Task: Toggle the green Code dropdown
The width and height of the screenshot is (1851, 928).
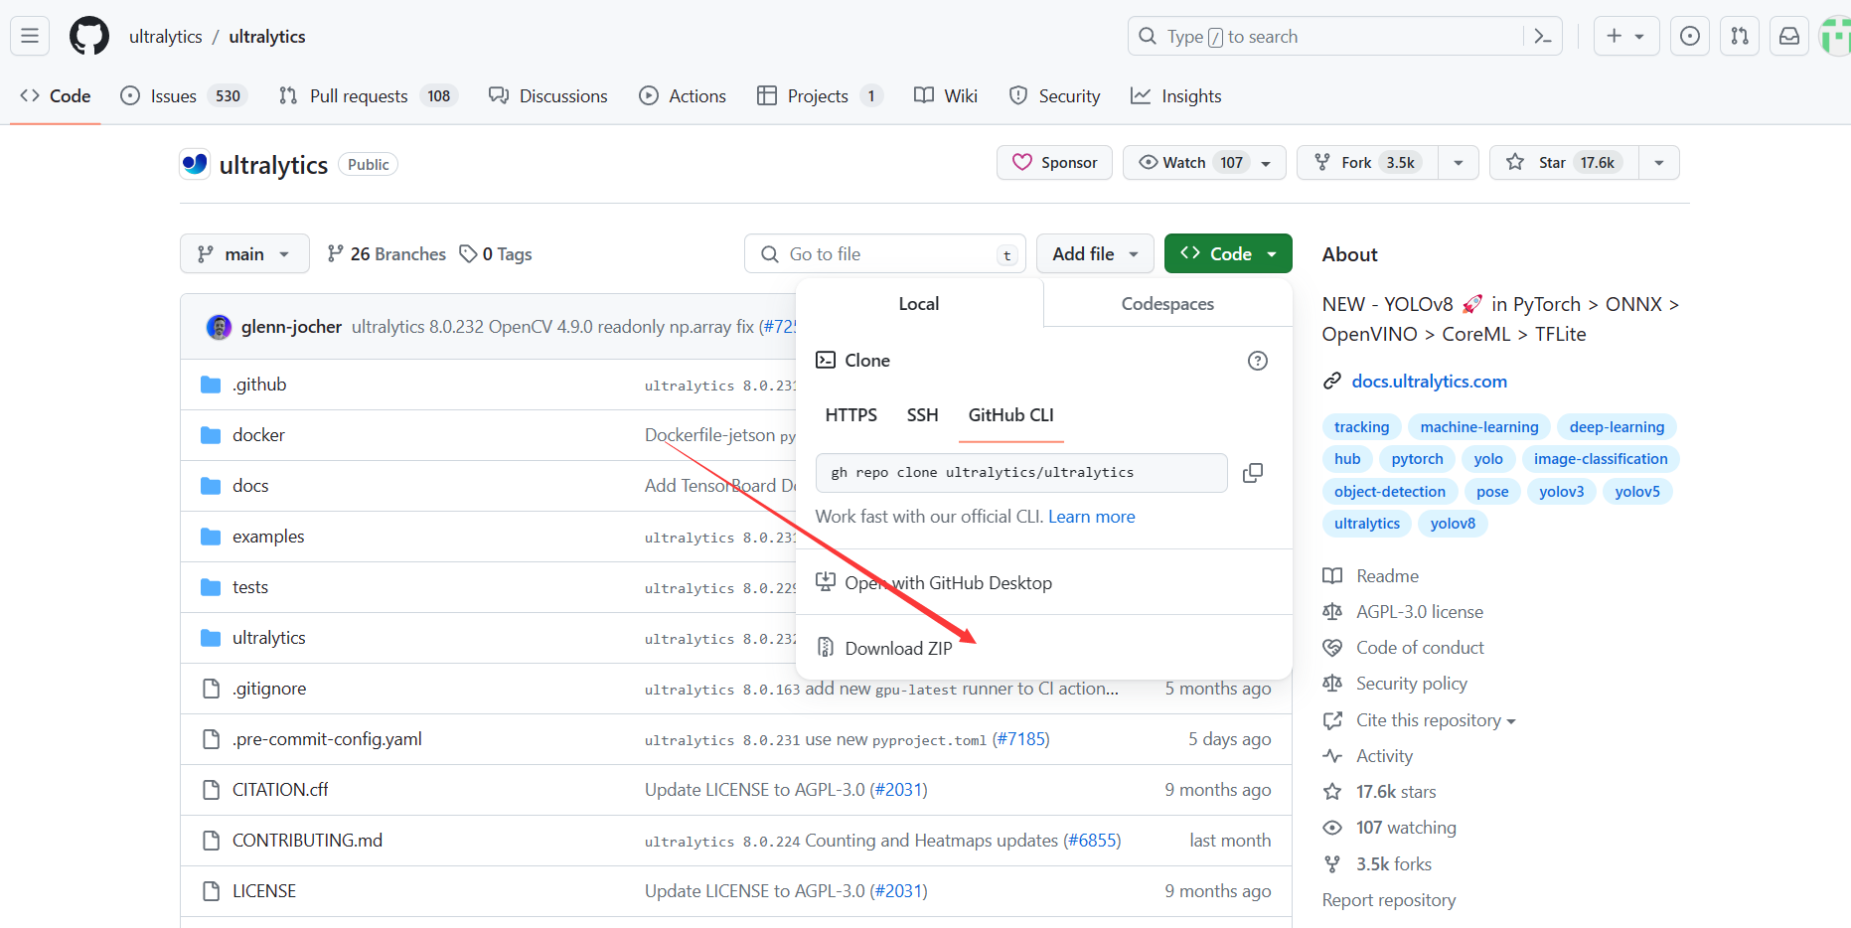Action: 1228,254
